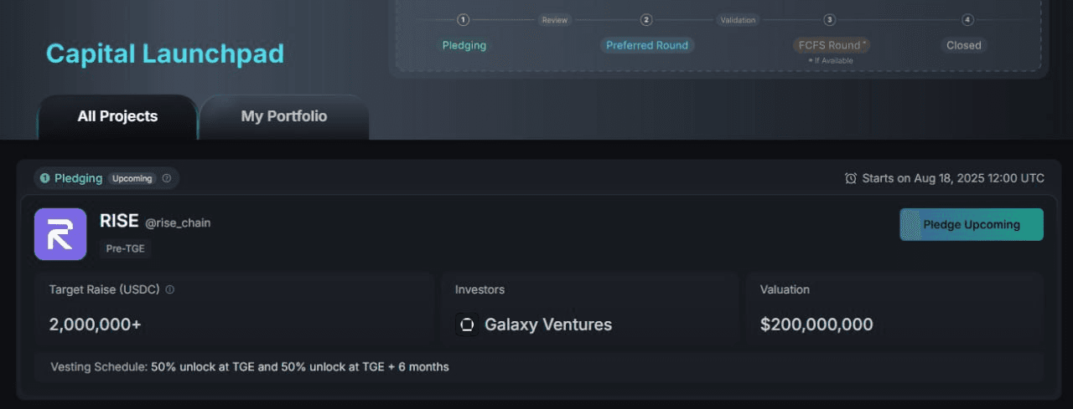This screenshot has height=409, width=1073.
Task: Open the @rise_chain handle link
Action: 178,223
